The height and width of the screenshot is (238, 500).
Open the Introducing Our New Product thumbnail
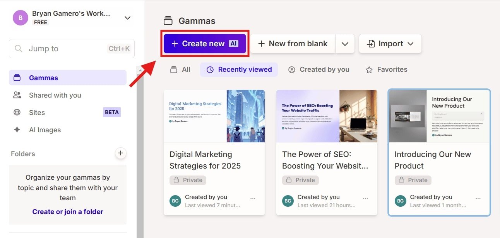coord(439,116)
